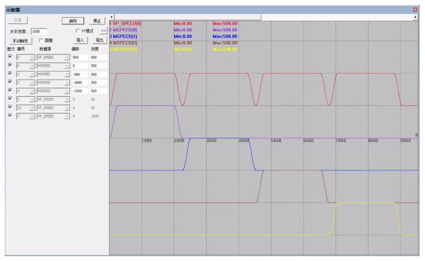Toggle the 跟随 follow checkbox

41,40
